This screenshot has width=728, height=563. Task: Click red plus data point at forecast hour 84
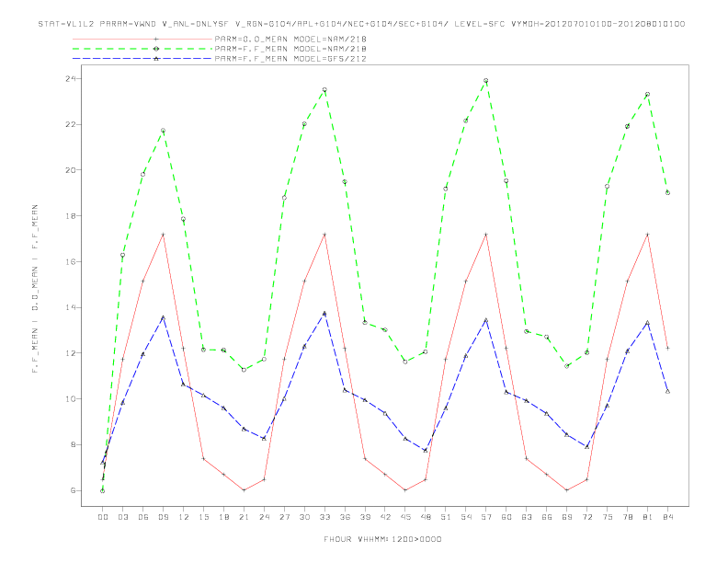click(667, 348)
